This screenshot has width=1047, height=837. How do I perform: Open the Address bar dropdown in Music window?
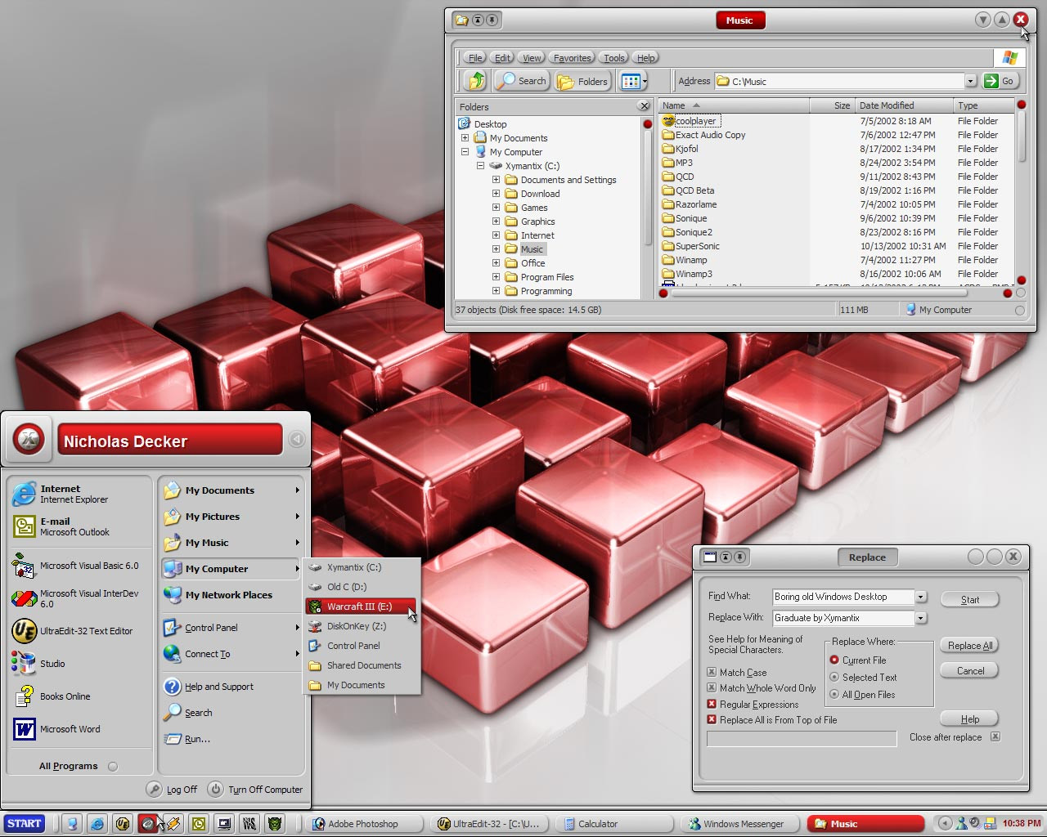970,81
